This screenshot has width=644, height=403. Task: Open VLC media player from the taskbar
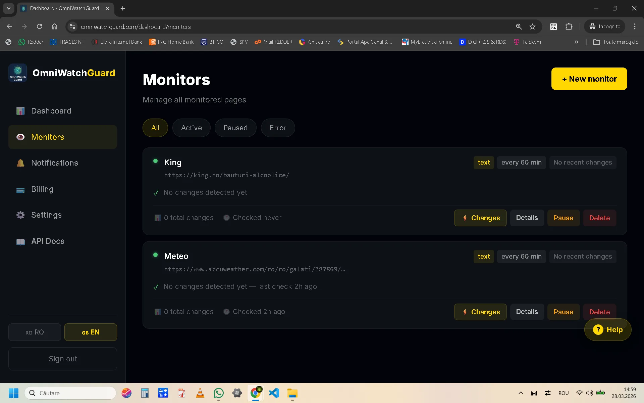pos(200,393)
